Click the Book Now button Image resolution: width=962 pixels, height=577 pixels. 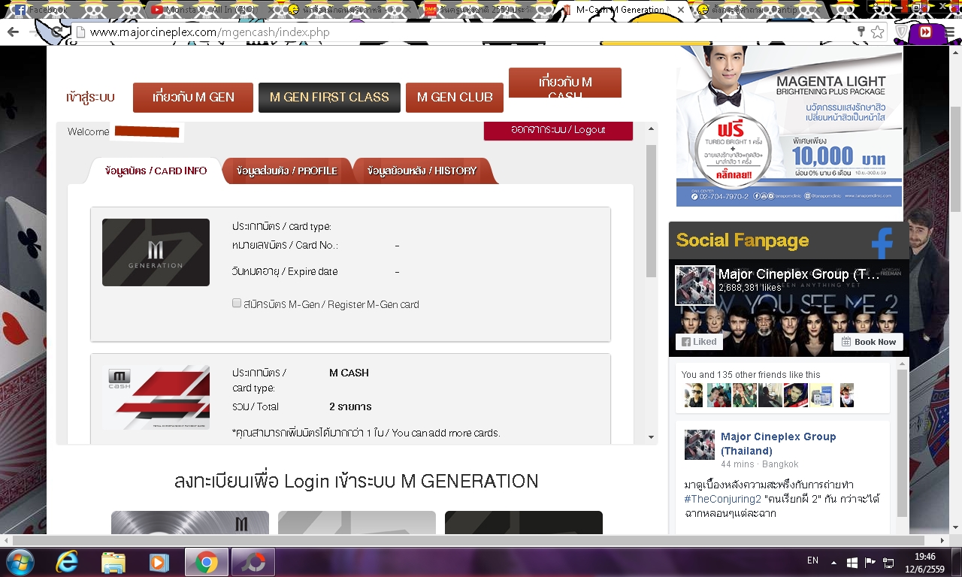[868, 342]
